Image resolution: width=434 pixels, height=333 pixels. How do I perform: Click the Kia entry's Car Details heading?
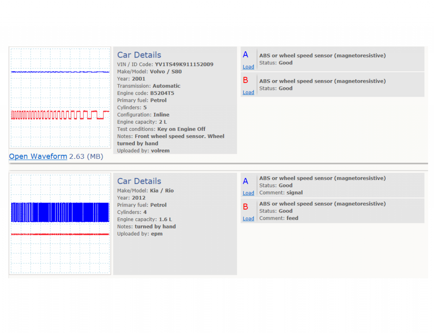[x=139, y=181]
